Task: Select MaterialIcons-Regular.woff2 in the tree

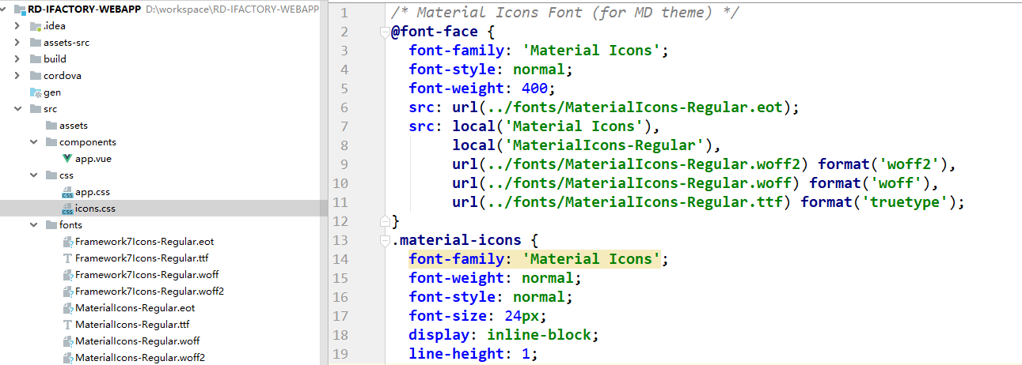Action: (140, 358)
